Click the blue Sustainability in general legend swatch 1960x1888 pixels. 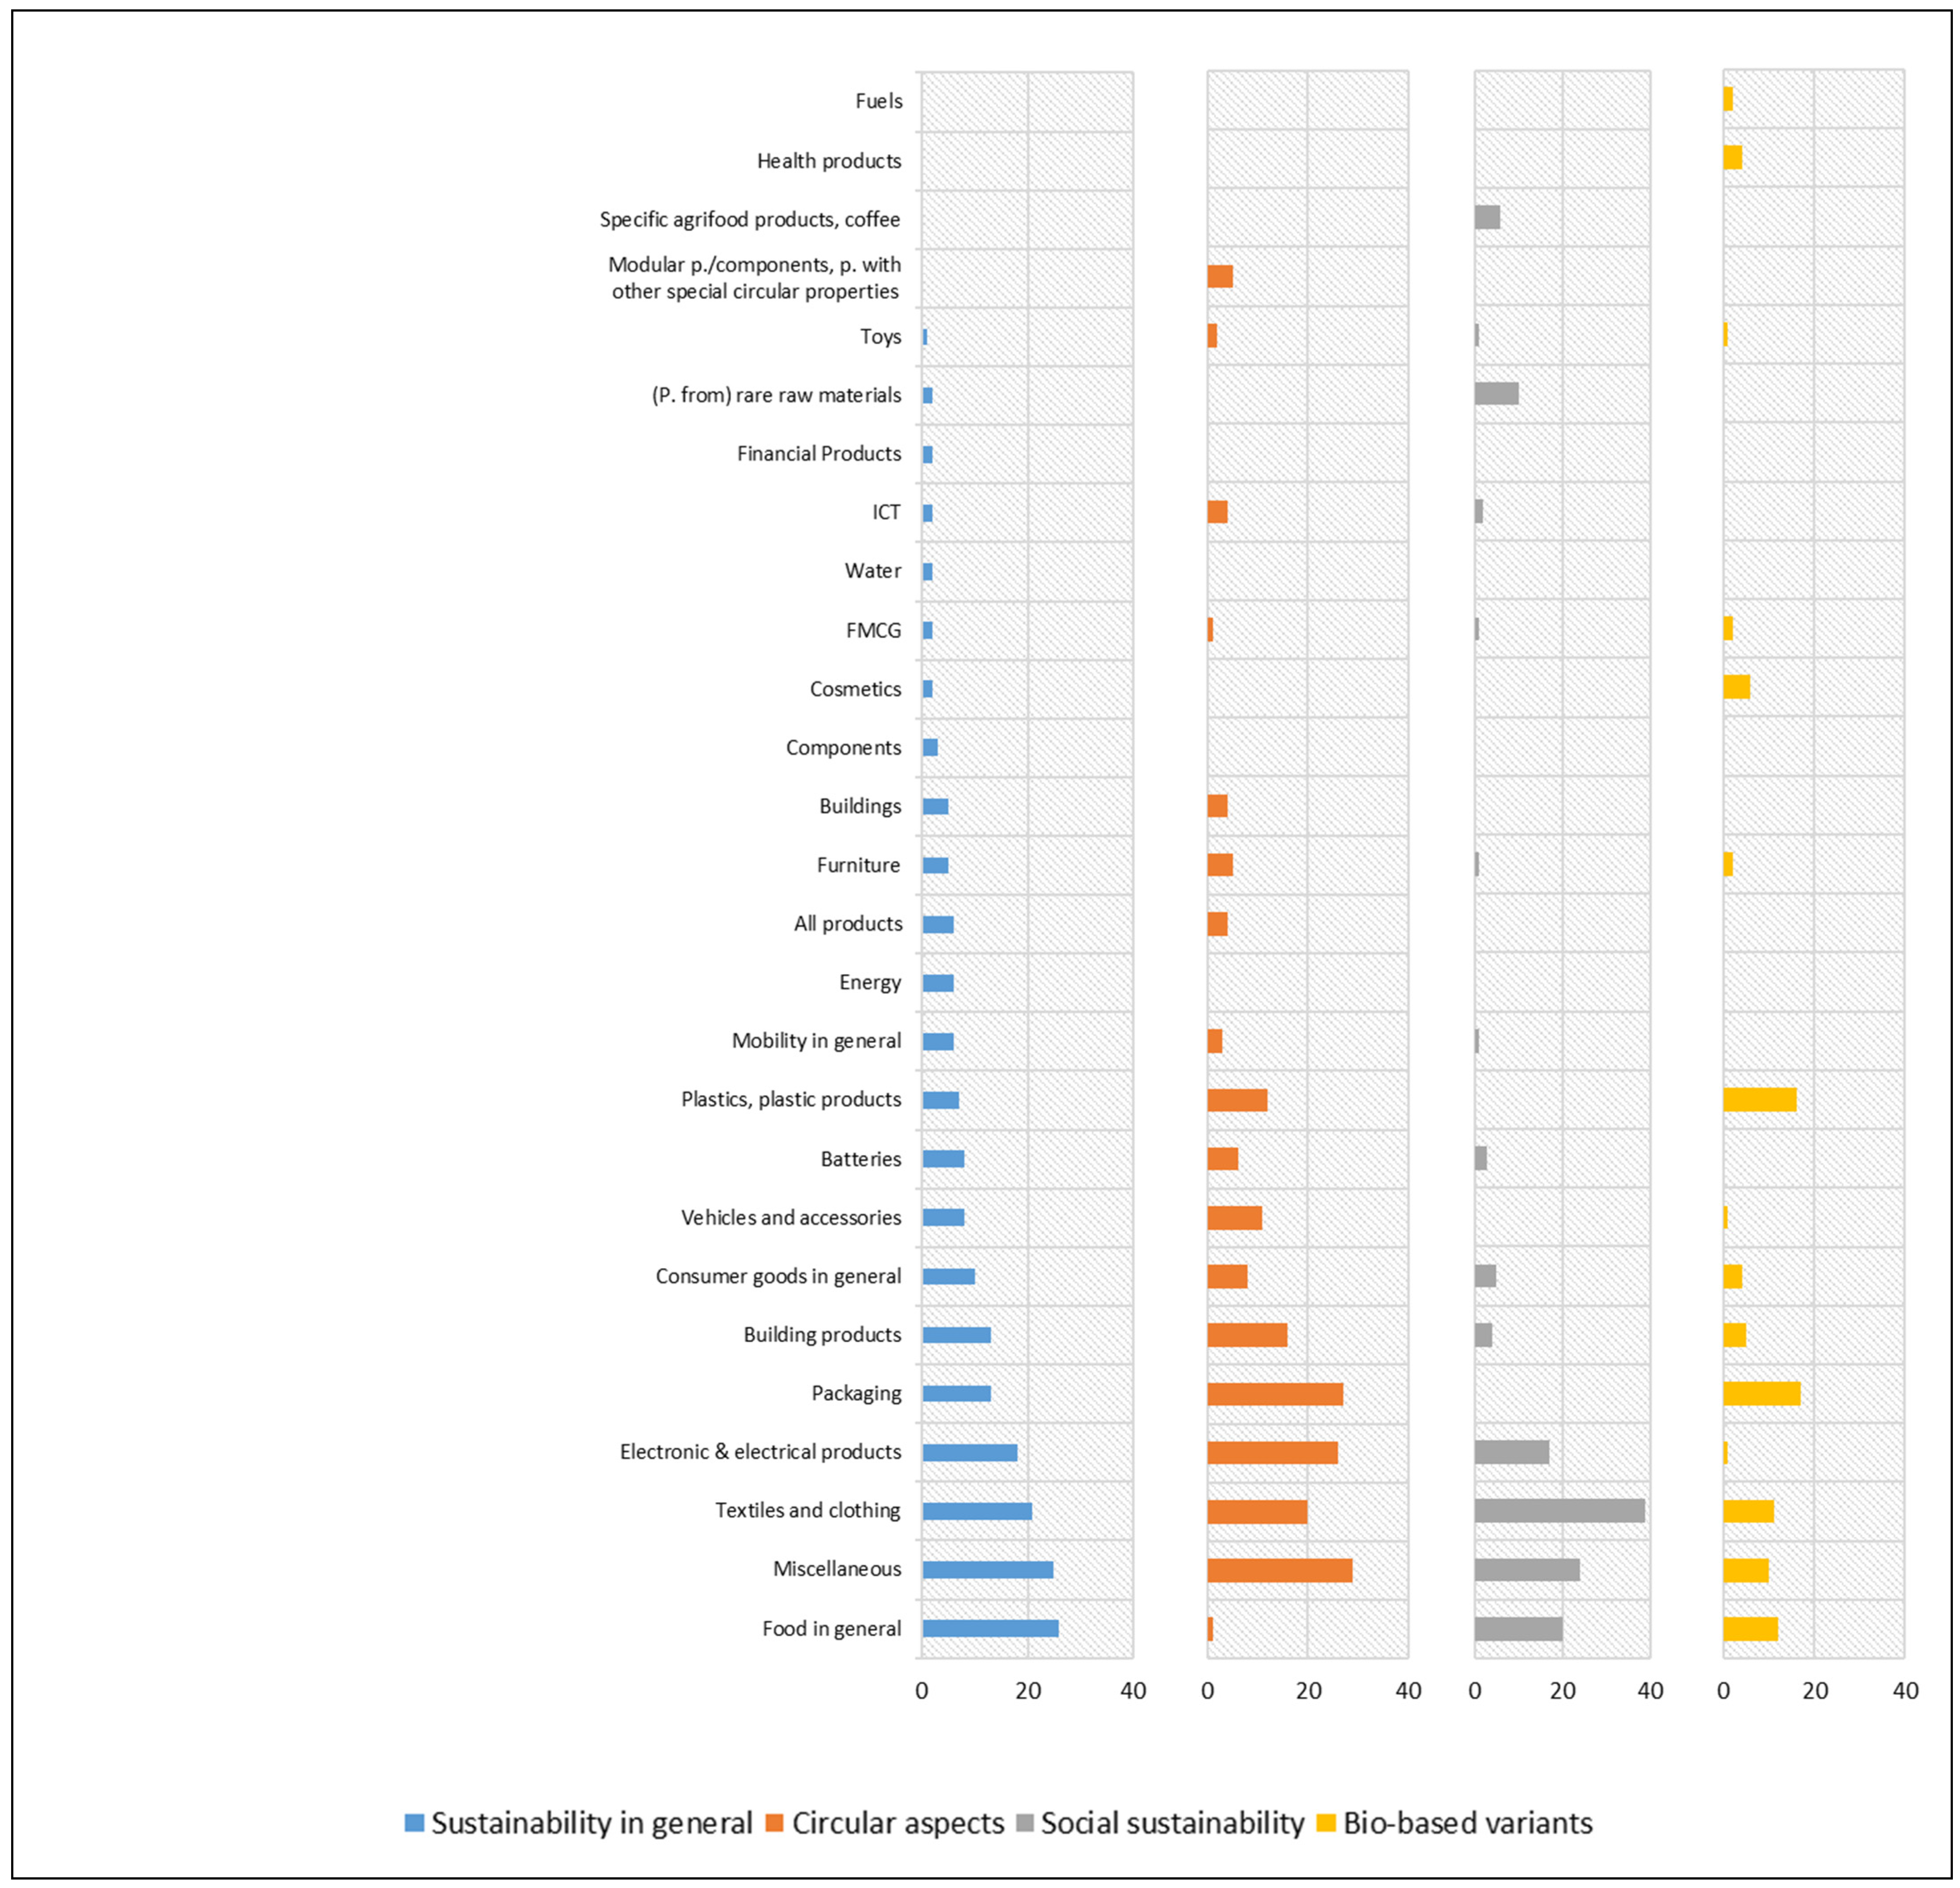414,1823
